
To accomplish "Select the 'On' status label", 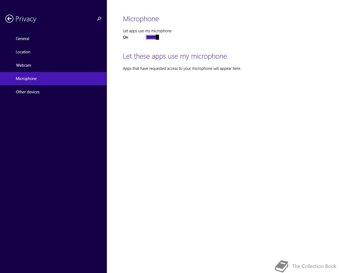I will point(126,37).
